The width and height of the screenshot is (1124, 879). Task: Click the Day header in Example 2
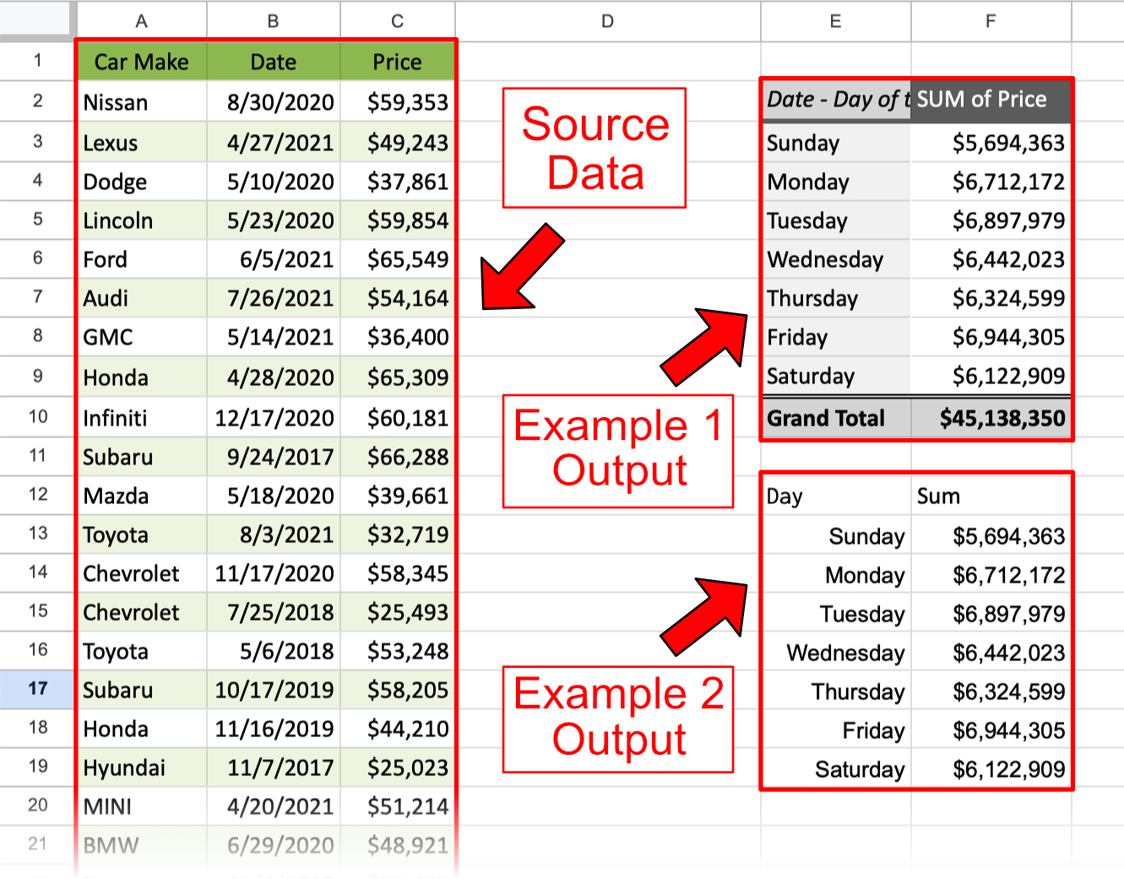785,496
